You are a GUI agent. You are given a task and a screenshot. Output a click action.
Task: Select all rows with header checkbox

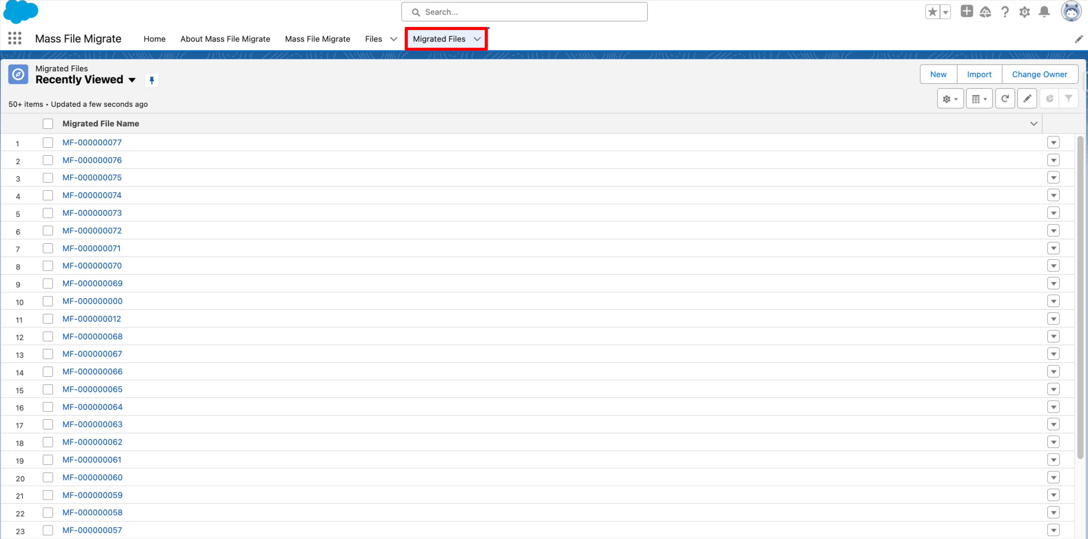48,124
